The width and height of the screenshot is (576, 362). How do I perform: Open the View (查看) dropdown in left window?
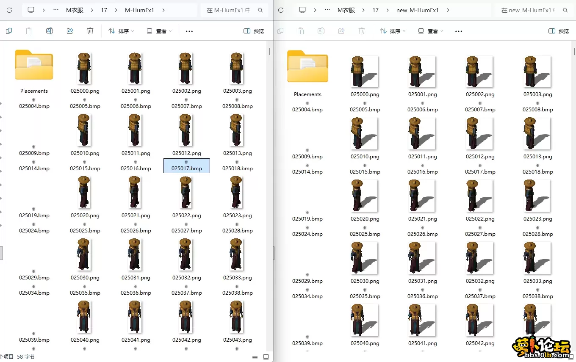(x=159, y=31)
